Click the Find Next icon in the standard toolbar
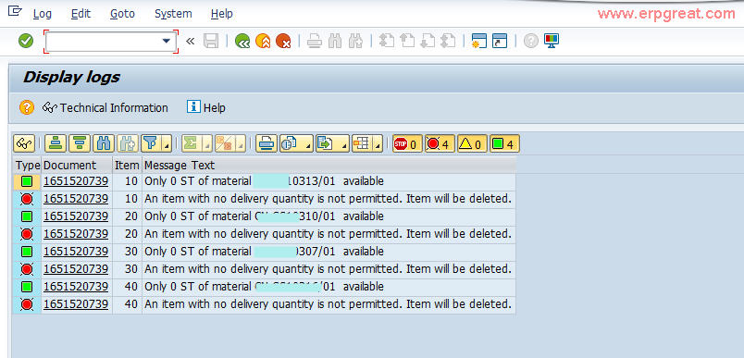 [355, 42]
